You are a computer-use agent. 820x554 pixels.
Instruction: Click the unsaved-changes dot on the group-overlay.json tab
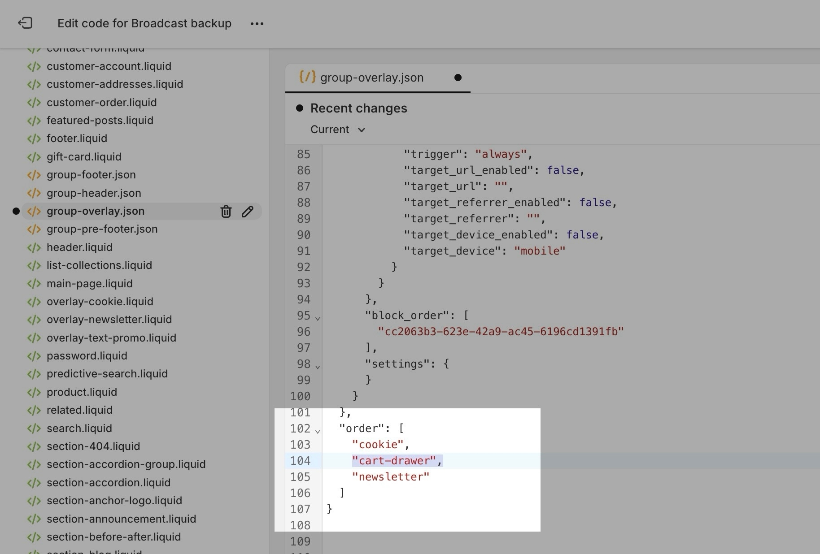pos(458,78)
